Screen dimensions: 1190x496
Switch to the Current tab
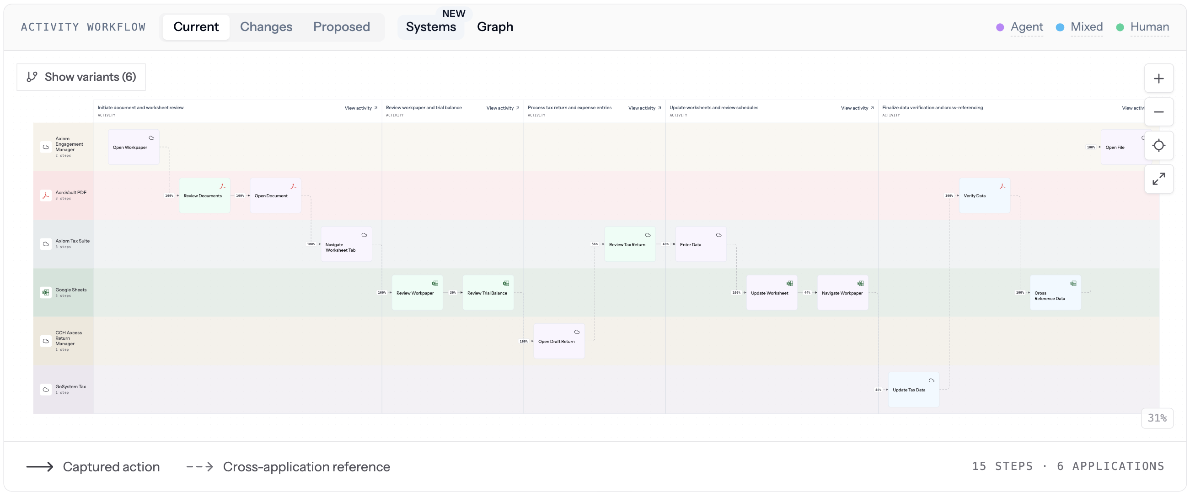(x=196, y=27)
